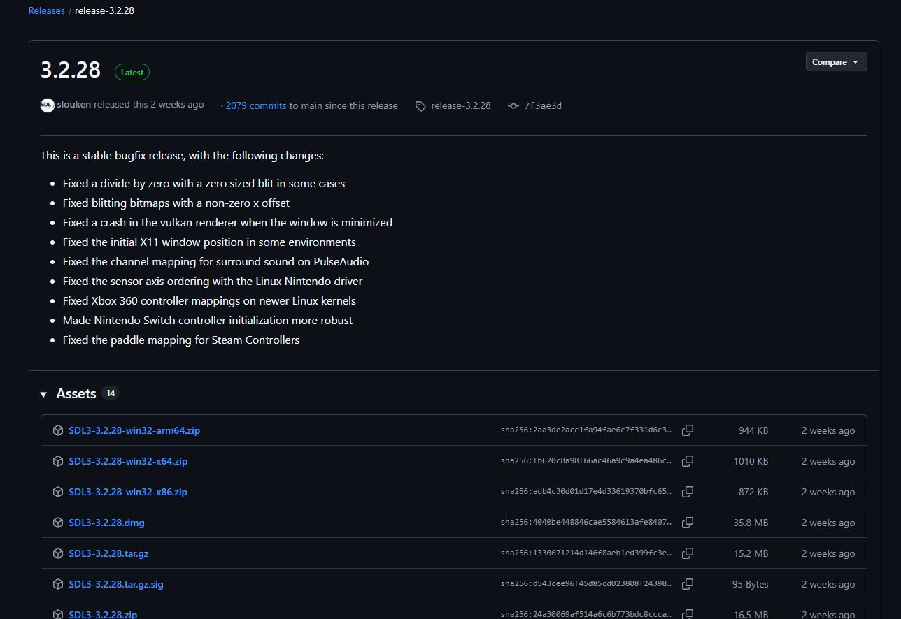This screenshot has width=901, height=619.
Task: Collapse the Assets section
Action: pyautogui.click(x=43, y=394)
